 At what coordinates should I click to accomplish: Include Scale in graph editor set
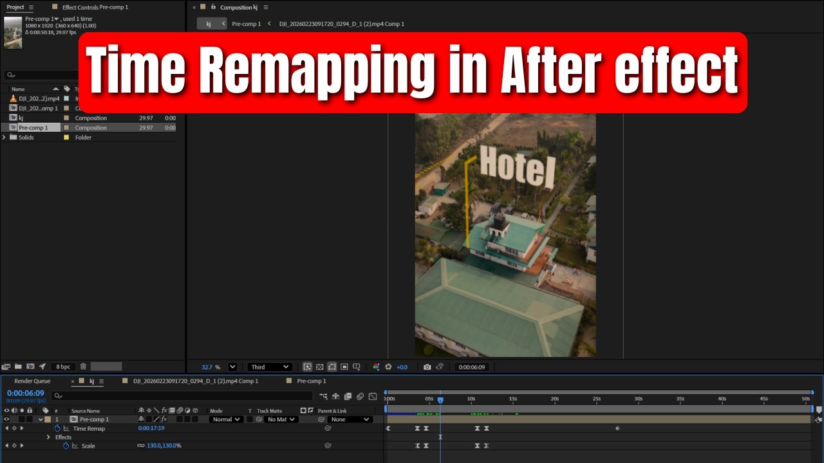(75, 446)
